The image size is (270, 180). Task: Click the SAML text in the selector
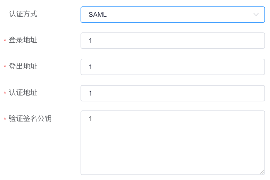(98, 15)
